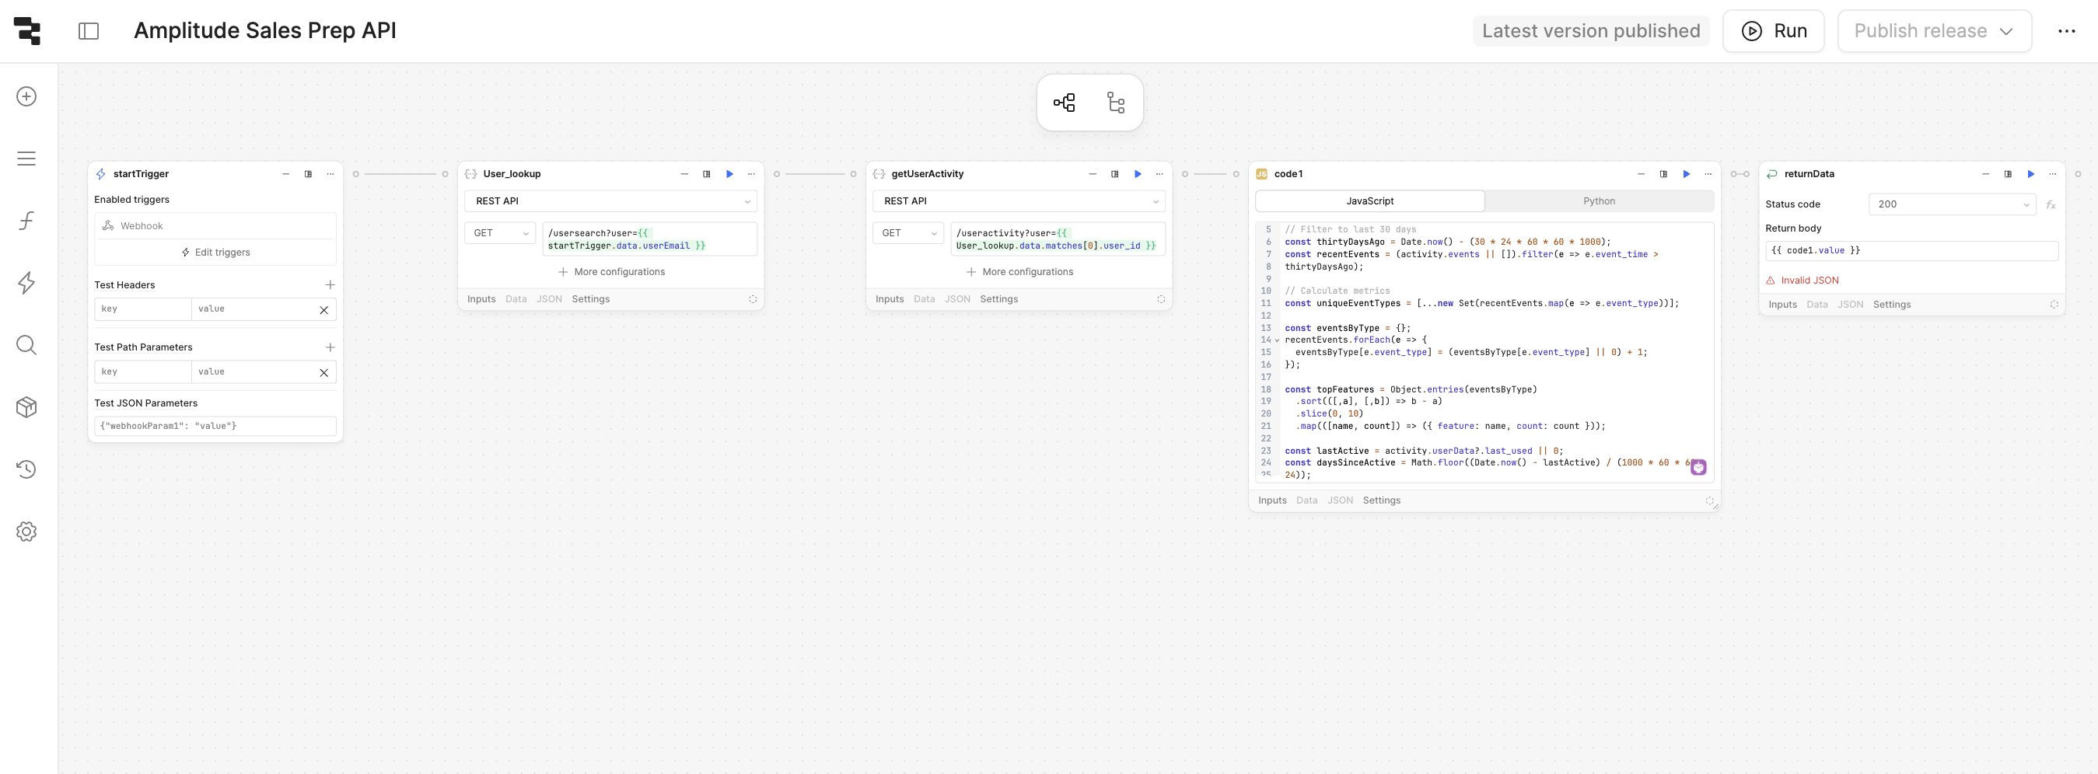Open User_lookup resource type REST API dropdown

click(x=611, y=201)
